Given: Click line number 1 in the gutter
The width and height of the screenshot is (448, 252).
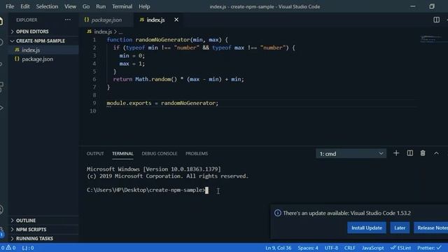Looking at the screenshot, I should (x=94, y=40).
